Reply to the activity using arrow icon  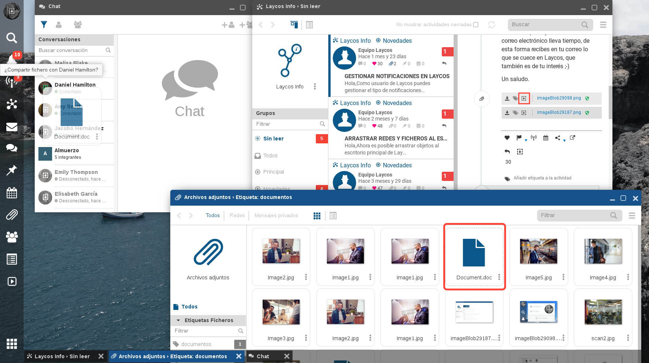point(507,151)
